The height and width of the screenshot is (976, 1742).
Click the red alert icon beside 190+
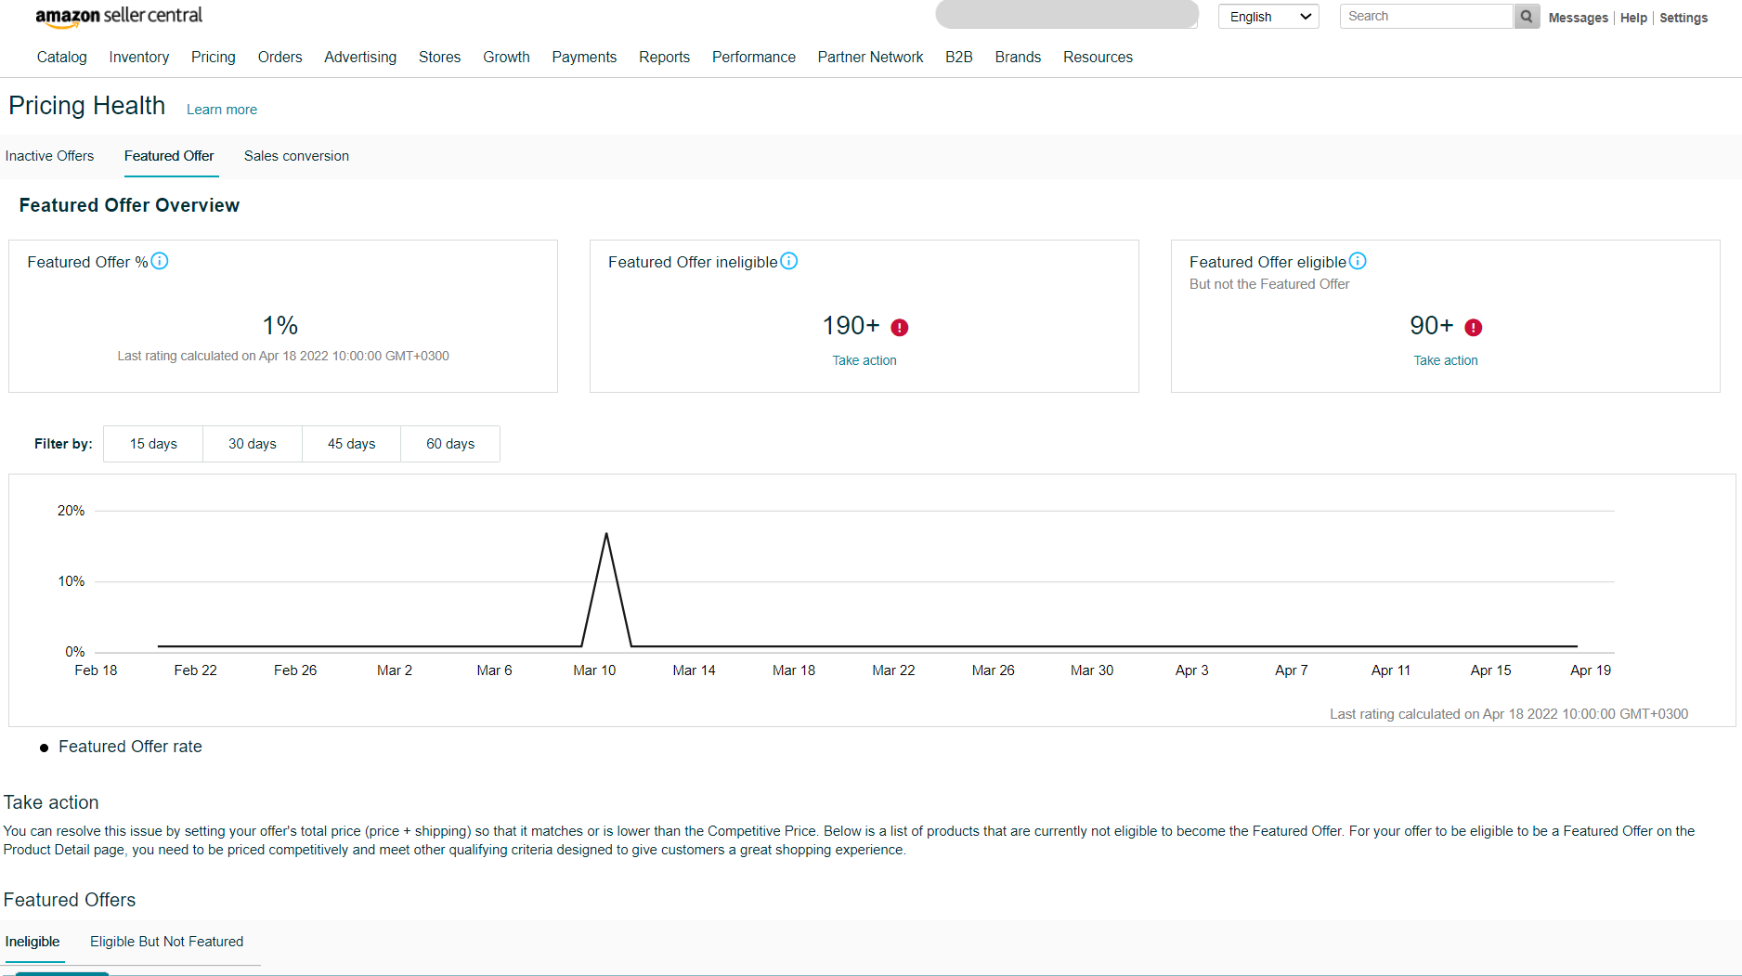(900, 327)
